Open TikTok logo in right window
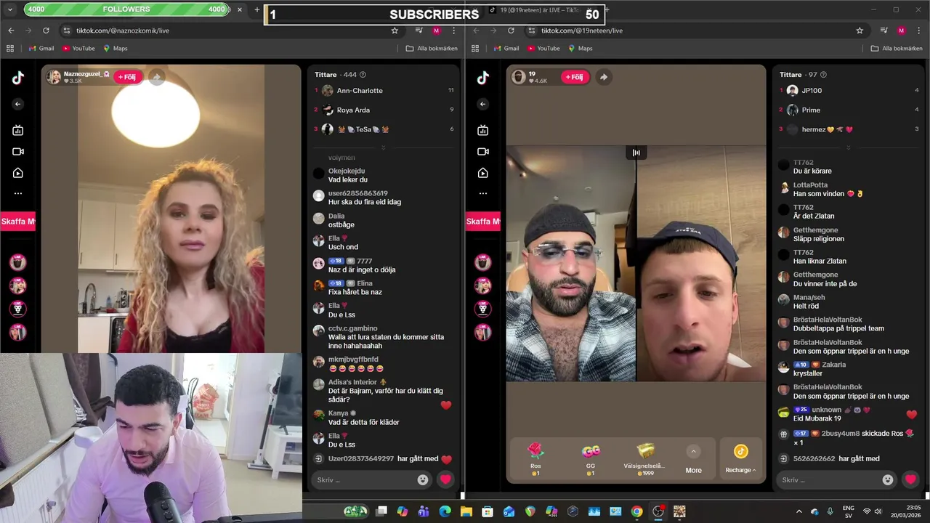The width and height of the screenshot is (930, 523). tap(482, 78)
